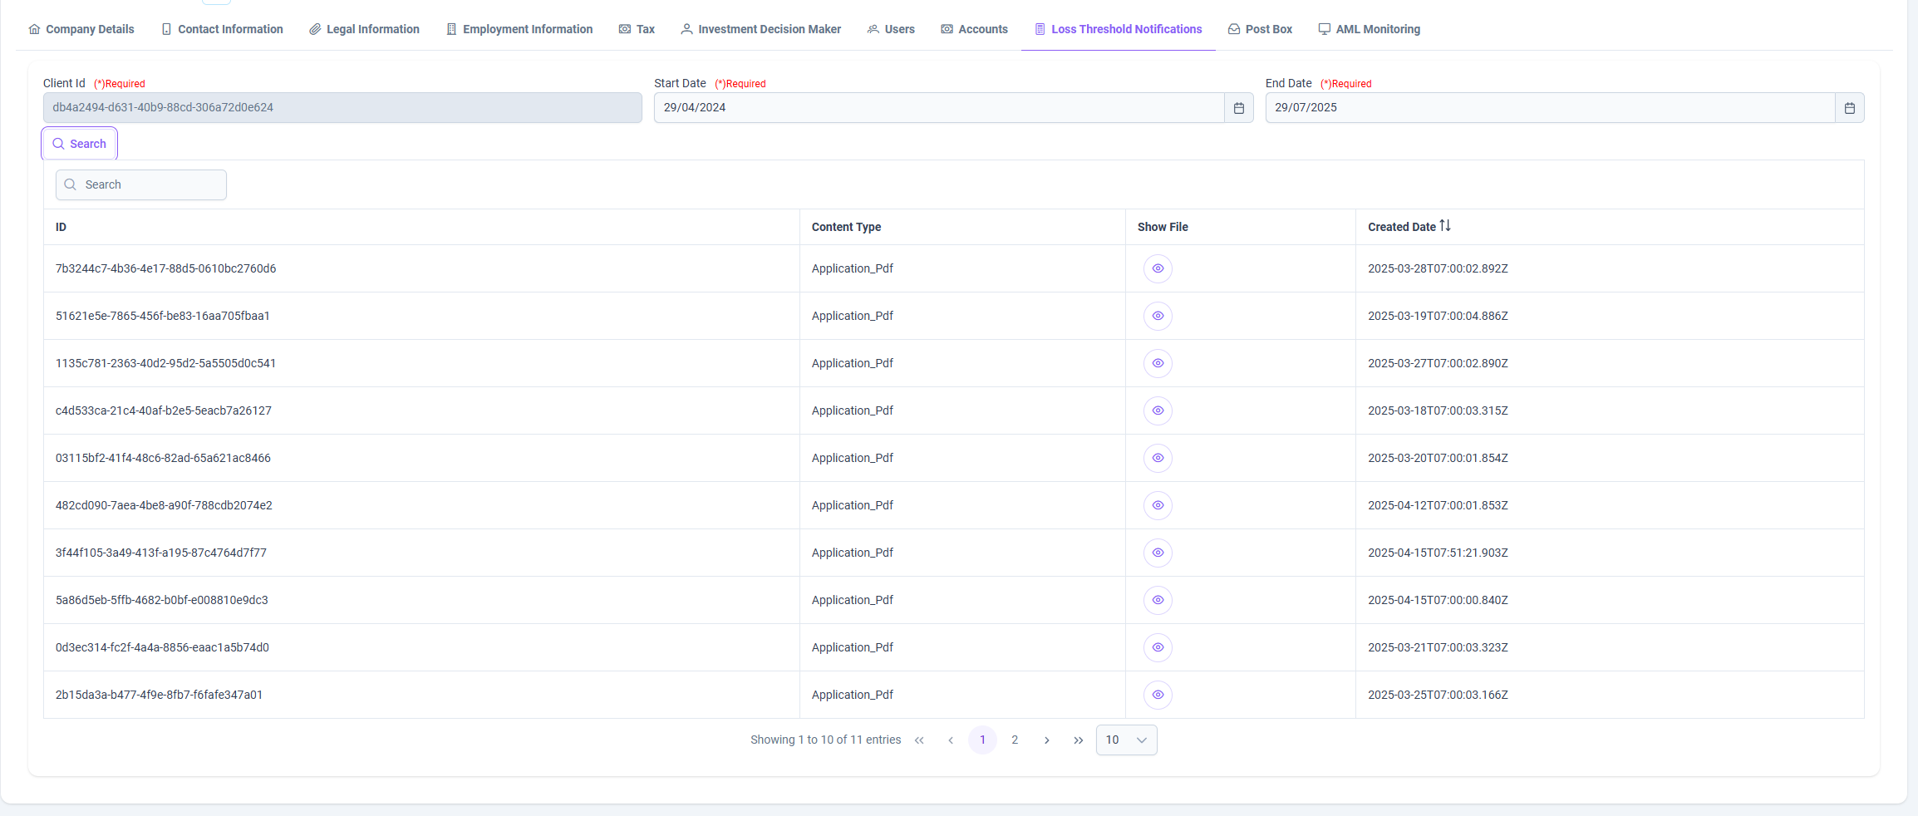1918x816 pixels.
Task: Focus the table Search filter box
Action: pos(141,184)
